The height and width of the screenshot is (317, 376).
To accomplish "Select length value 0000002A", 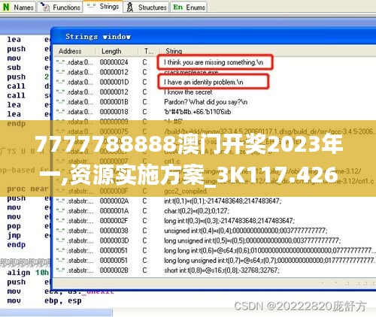I will (x=114, y=201).
